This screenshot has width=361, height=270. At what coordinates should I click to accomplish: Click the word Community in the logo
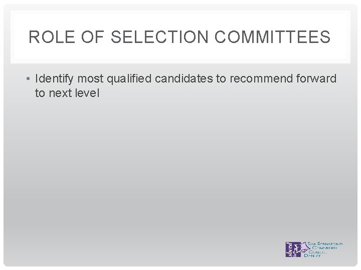(324, 247)
